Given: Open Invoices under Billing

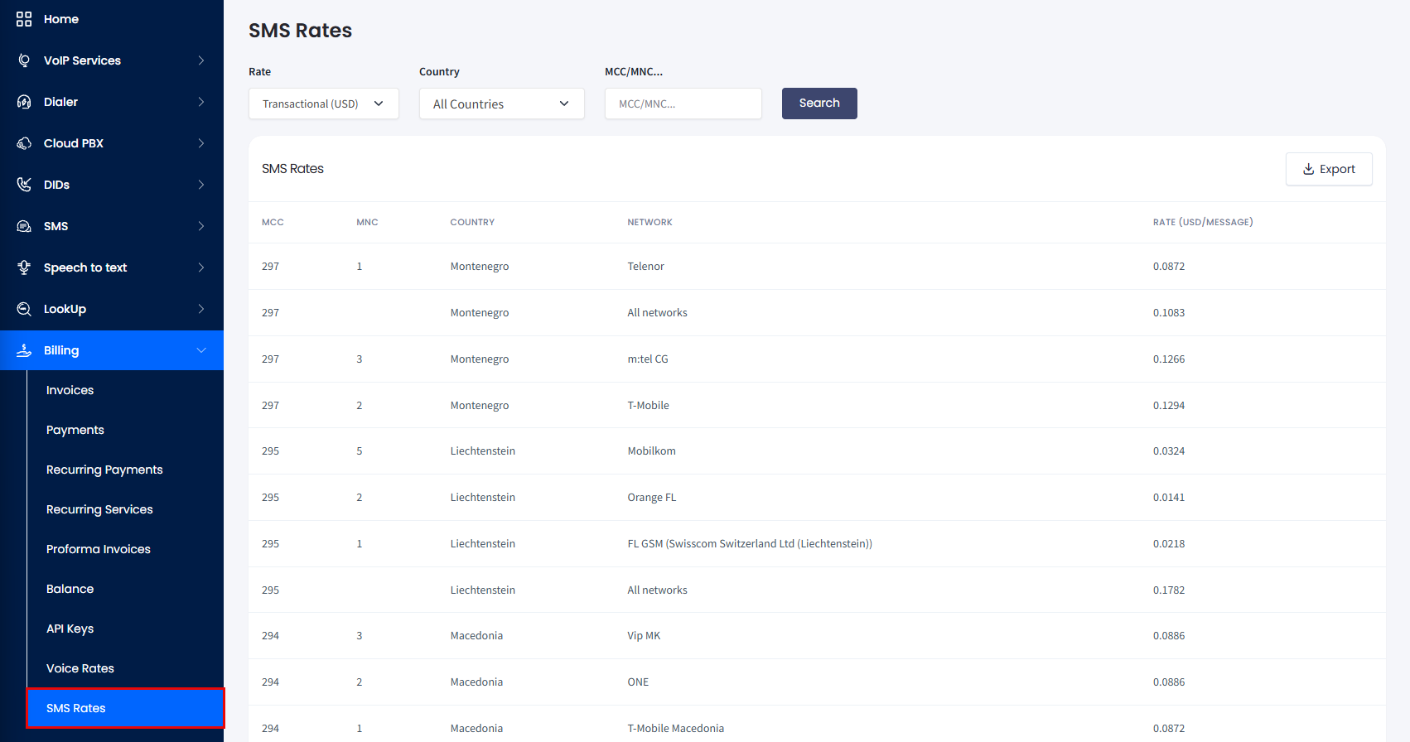Looking at the screenshot, I should [70, 390].
